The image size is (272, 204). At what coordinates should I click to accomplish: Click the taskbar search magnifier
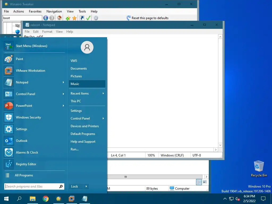coord(19,199)
